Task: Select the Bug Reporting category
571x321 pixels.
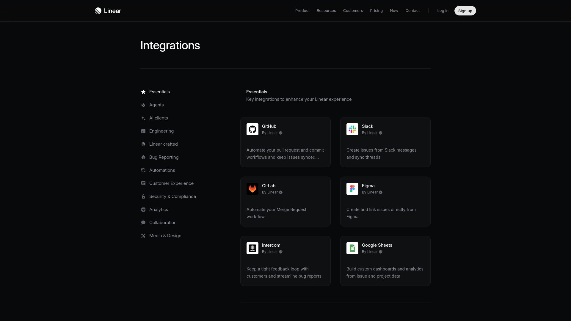Action: coord(164,157)
